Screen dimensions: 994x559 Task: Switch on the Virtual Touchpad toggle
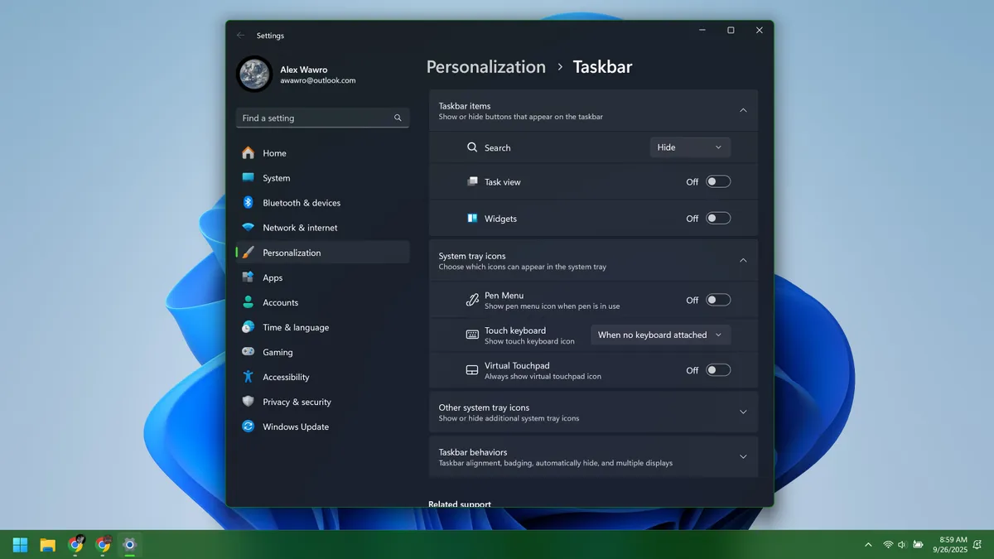click(x=718, y=370)
